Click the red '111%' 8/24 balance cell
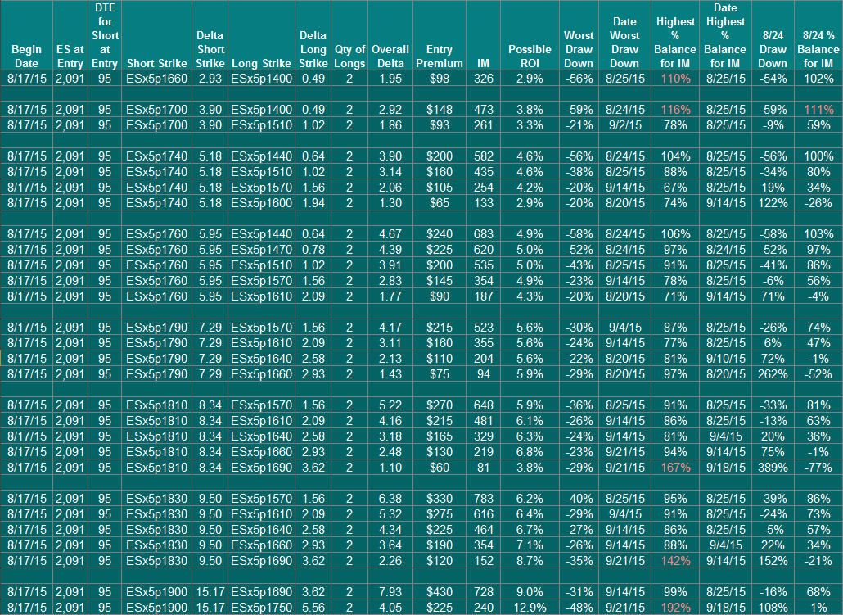Viewport: 843px width, 615px height. 818,110
